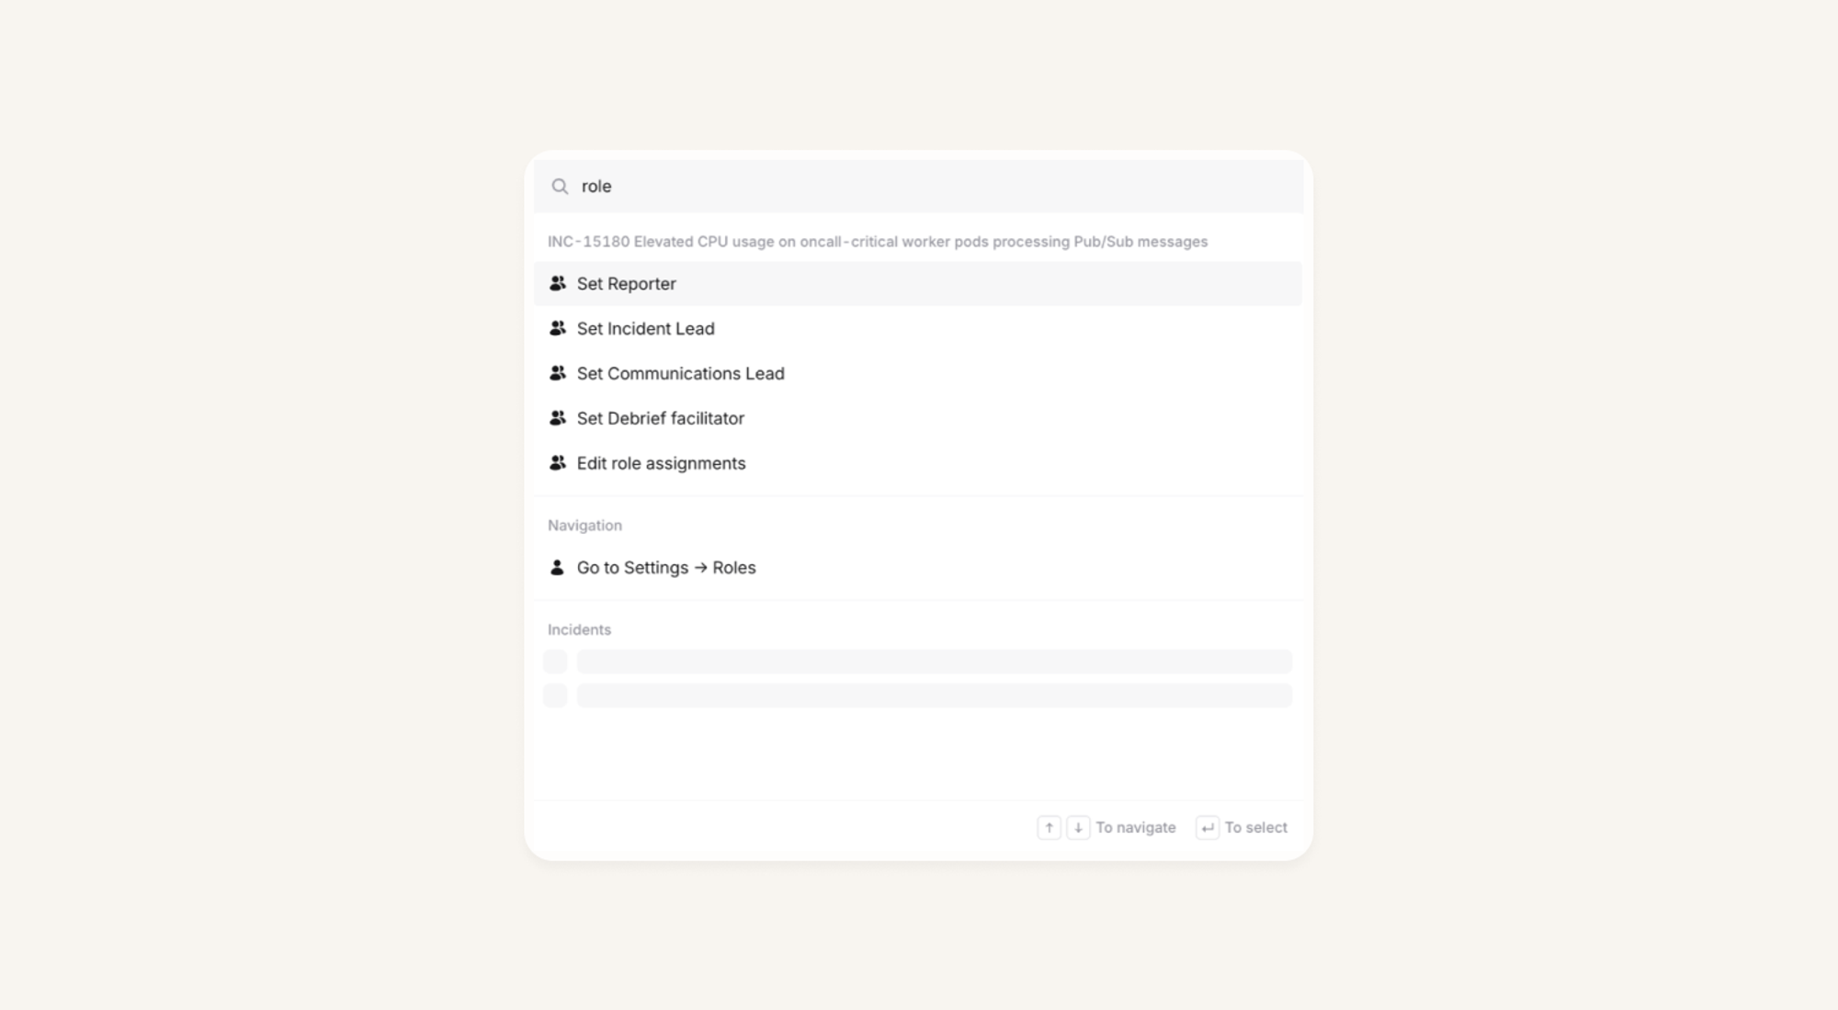Choose Set Communications Lead option

click(x=680, y=374)
